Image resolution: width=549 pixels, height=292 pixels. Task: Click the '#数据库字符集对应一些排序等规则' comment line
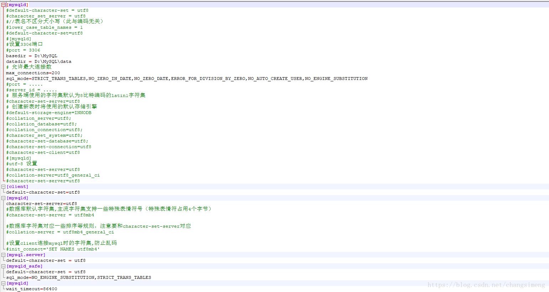99,226
